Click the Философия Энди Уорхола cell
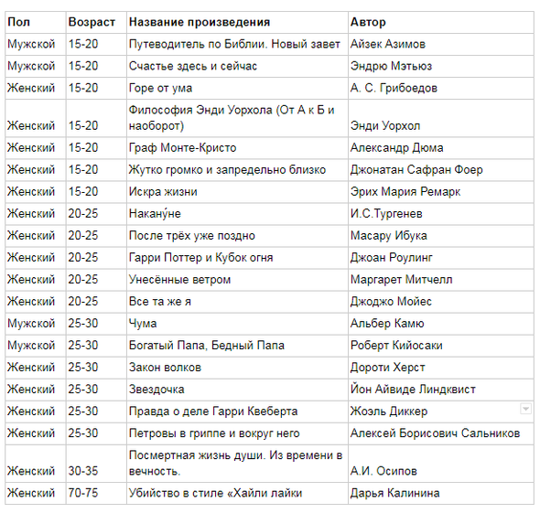 (x=237, y=118)
